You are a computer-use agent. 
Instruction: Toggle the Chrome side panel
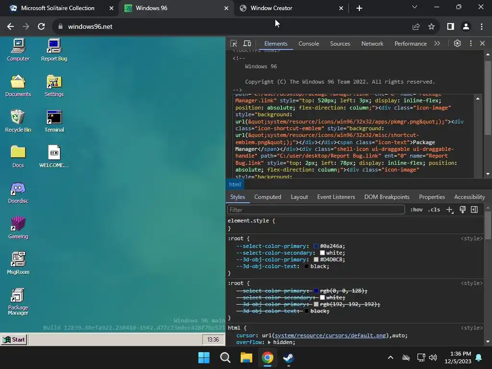pos(451,27)
